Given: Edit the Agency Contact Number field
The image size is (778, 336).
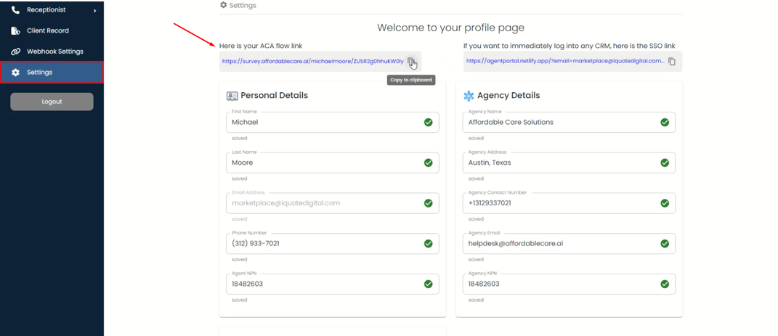Looking at the screenshot, I should click(x=569, y=203).
